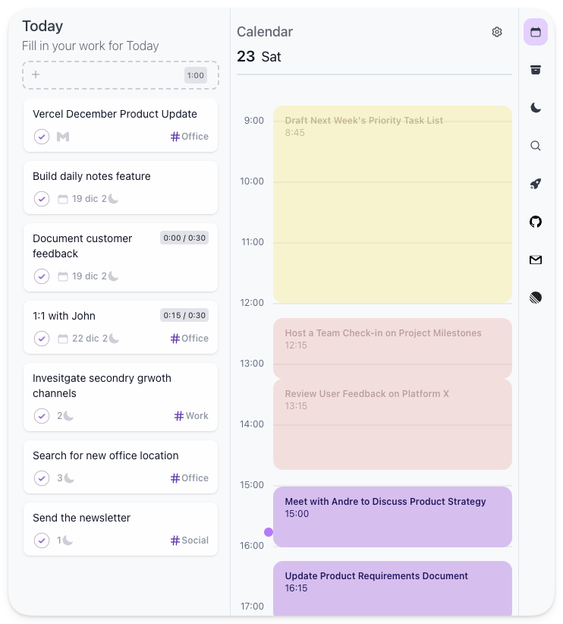The width and height of the screenshot is (563, 624).
Task: Open Update Product Requirements Document event
Action: click(x=392, y=588)
